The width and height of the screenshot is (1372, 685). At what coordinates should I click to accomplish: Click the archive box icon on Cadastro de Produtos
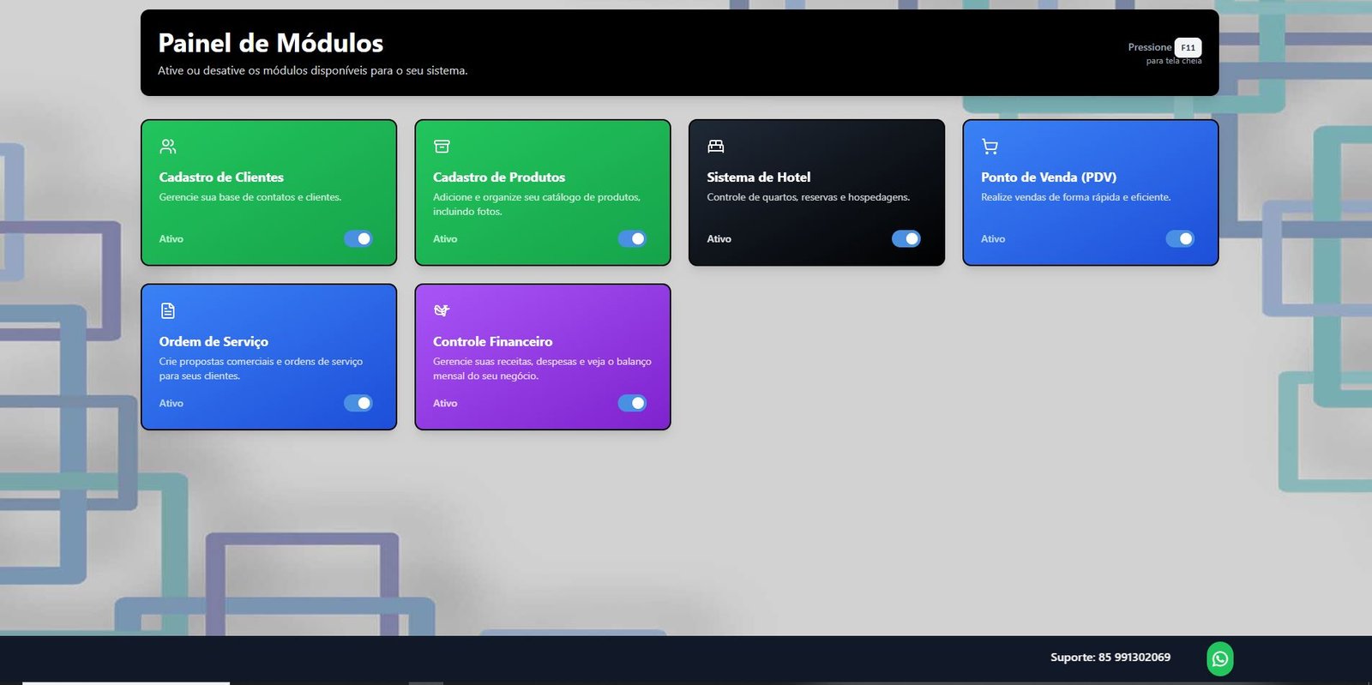[x=442, y=147]
